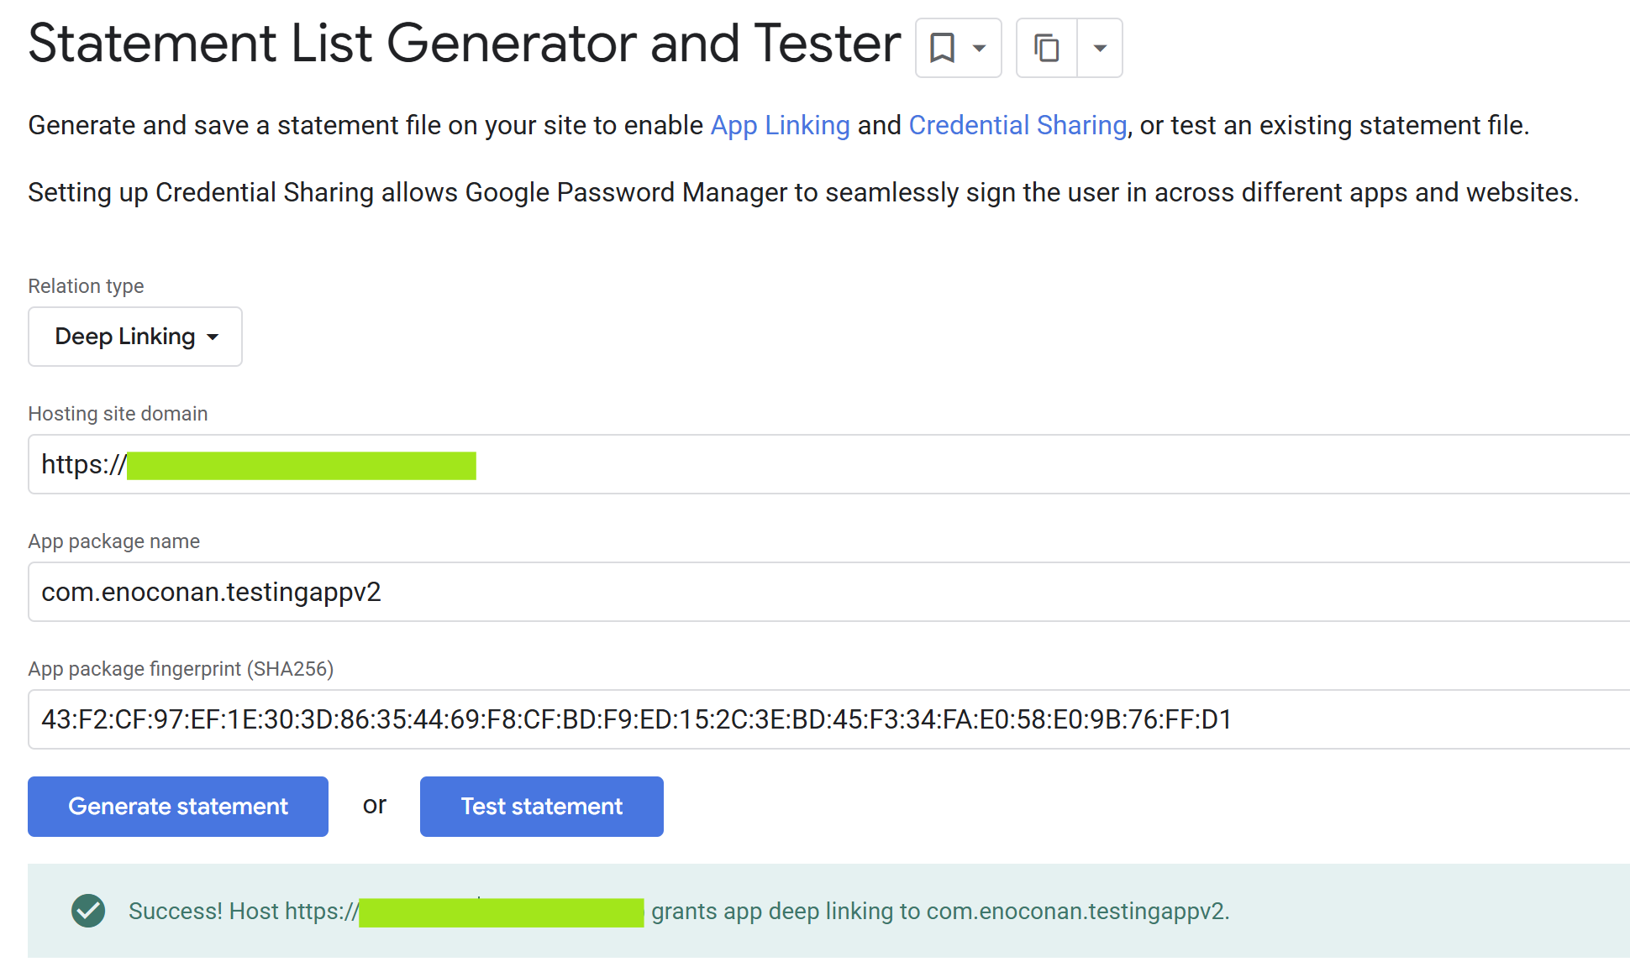Click the App package name label
This screenshot has height=972, width=1630.
[113, 541]
